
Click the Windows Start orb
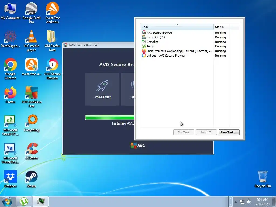coord(7,202)
